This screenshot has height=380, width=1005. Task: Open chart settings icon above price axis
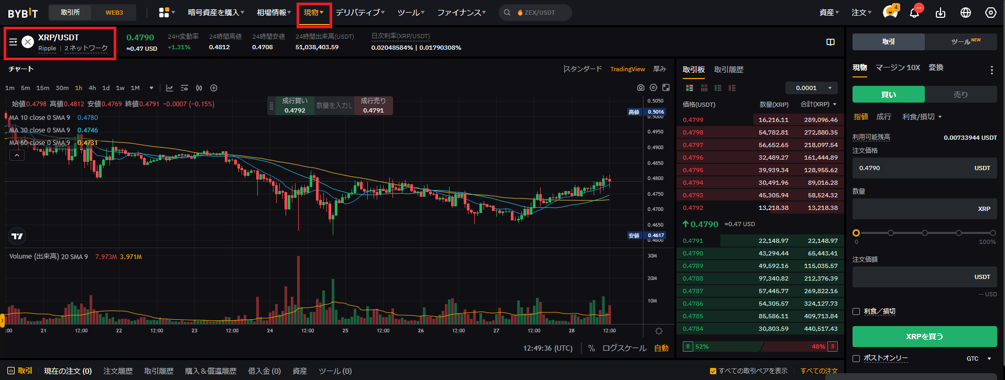[x=653, y=87]
